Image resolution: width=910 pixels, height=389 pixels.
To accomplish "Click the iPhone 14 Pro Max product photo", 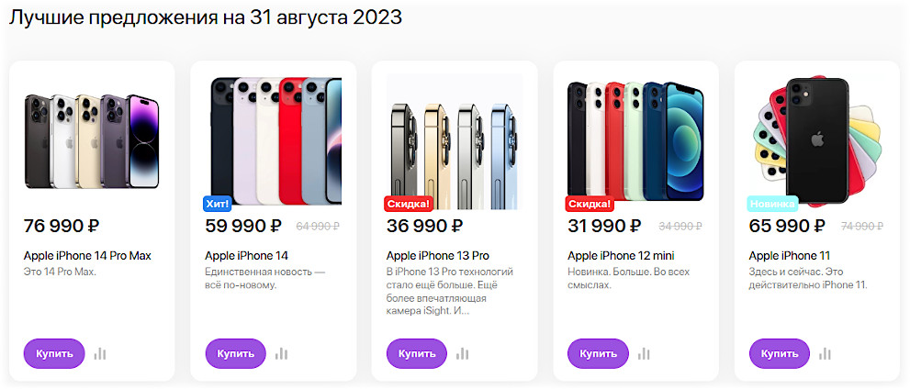I will [92, 141].
